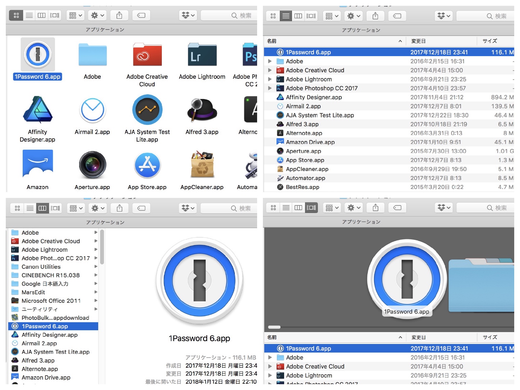
Task: Select AJA System Test Lite.app icon in the icon-view window
Action: click(x=147, y=110)
